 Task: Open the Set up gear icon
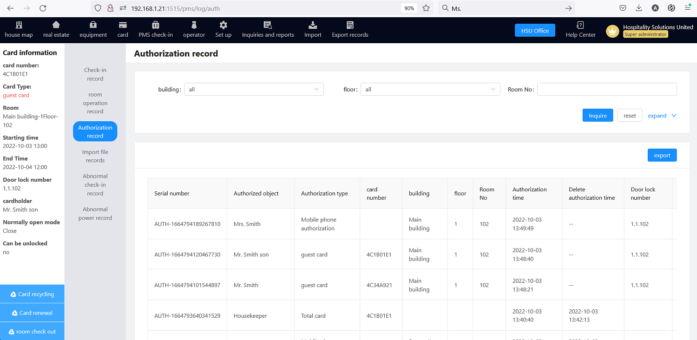coord(224,25)
